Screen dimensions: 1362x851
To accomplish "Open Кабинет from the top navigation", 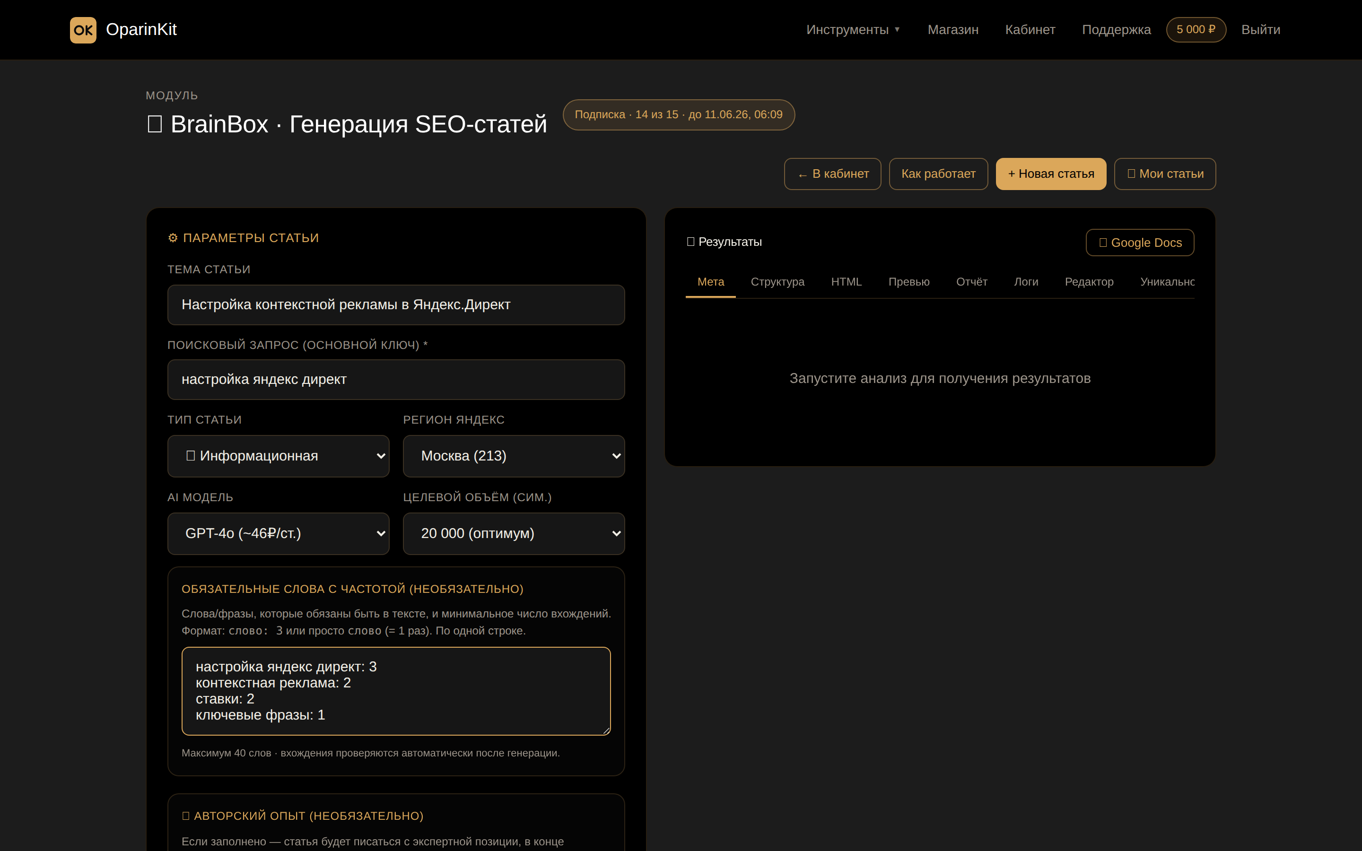I will (1030, 30).
